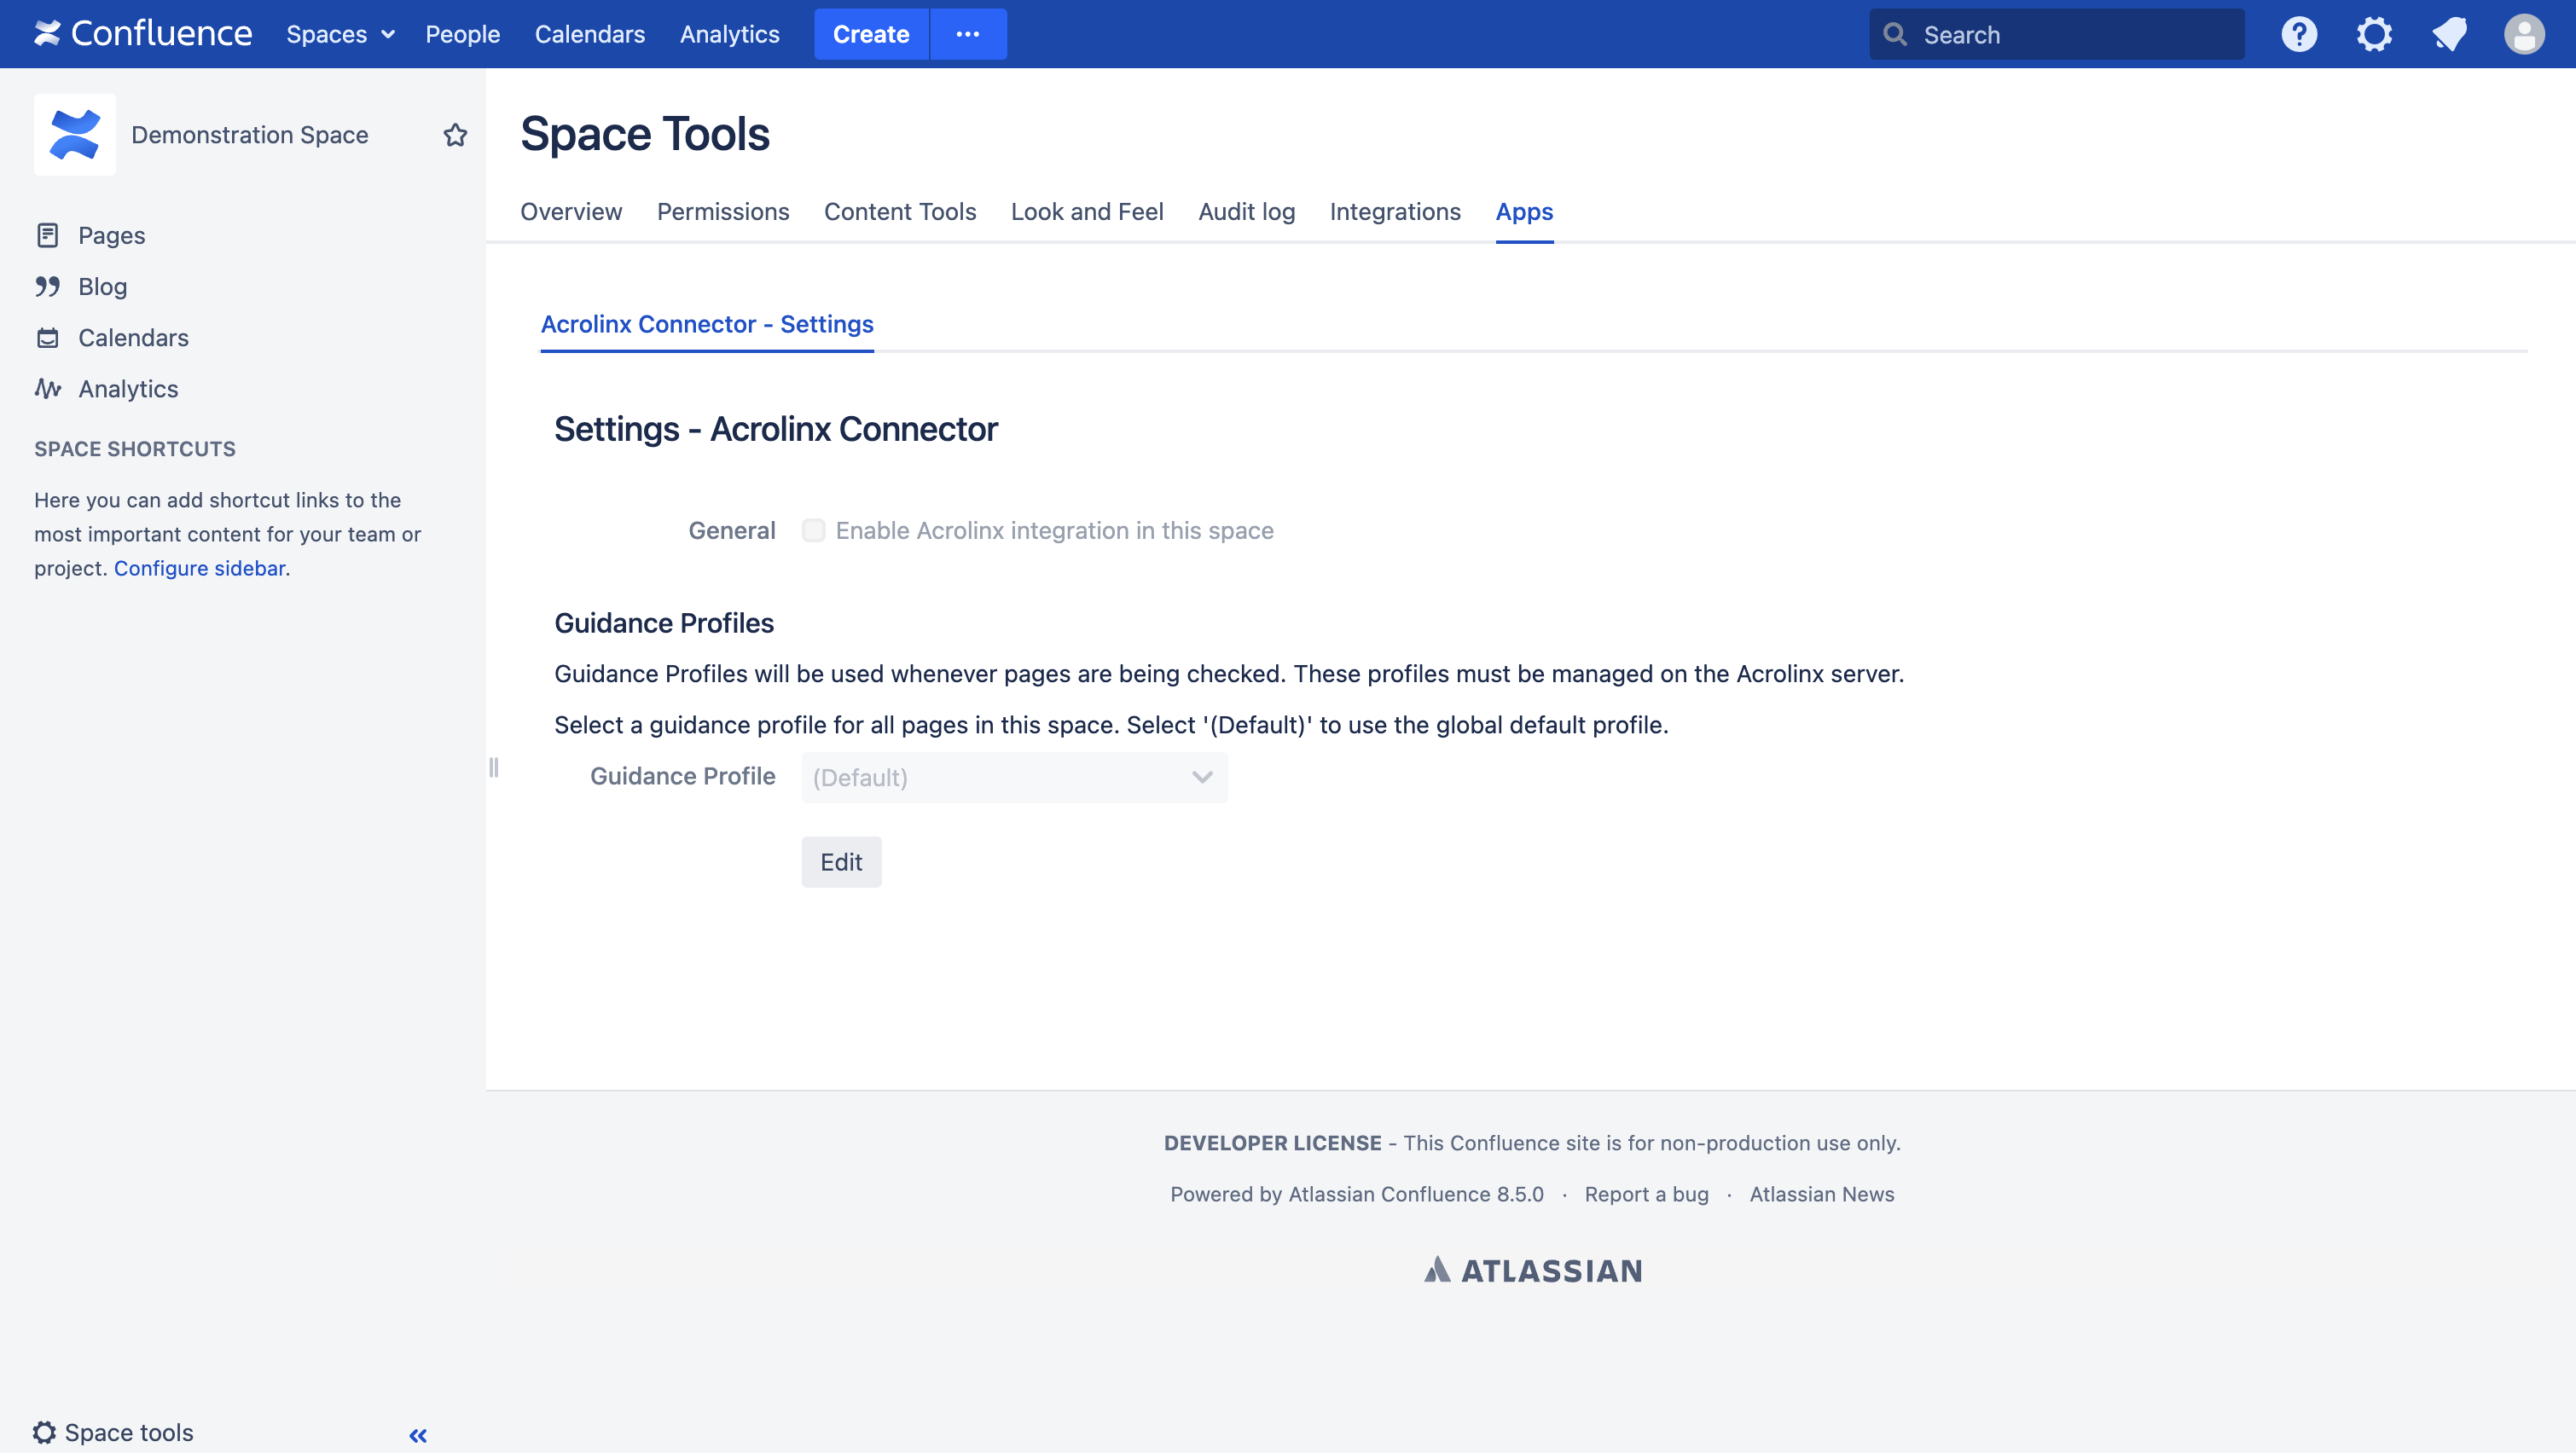Switch to the Look and Feel tab
Screen dimensions: 2576x1453
[x=1087, y=211]
